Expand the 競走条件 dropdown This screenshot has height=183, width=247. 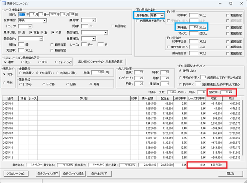(41, 39)
